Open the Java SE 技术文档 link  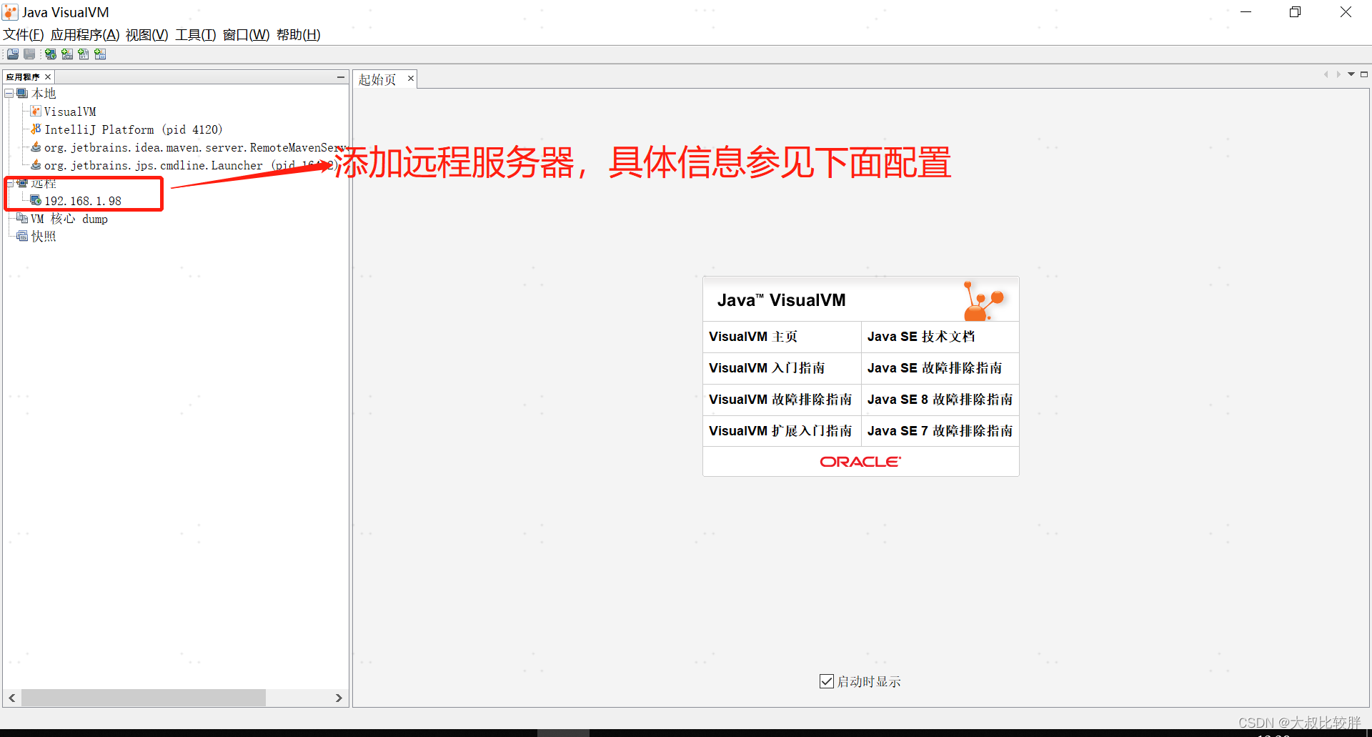click(921, 337)
